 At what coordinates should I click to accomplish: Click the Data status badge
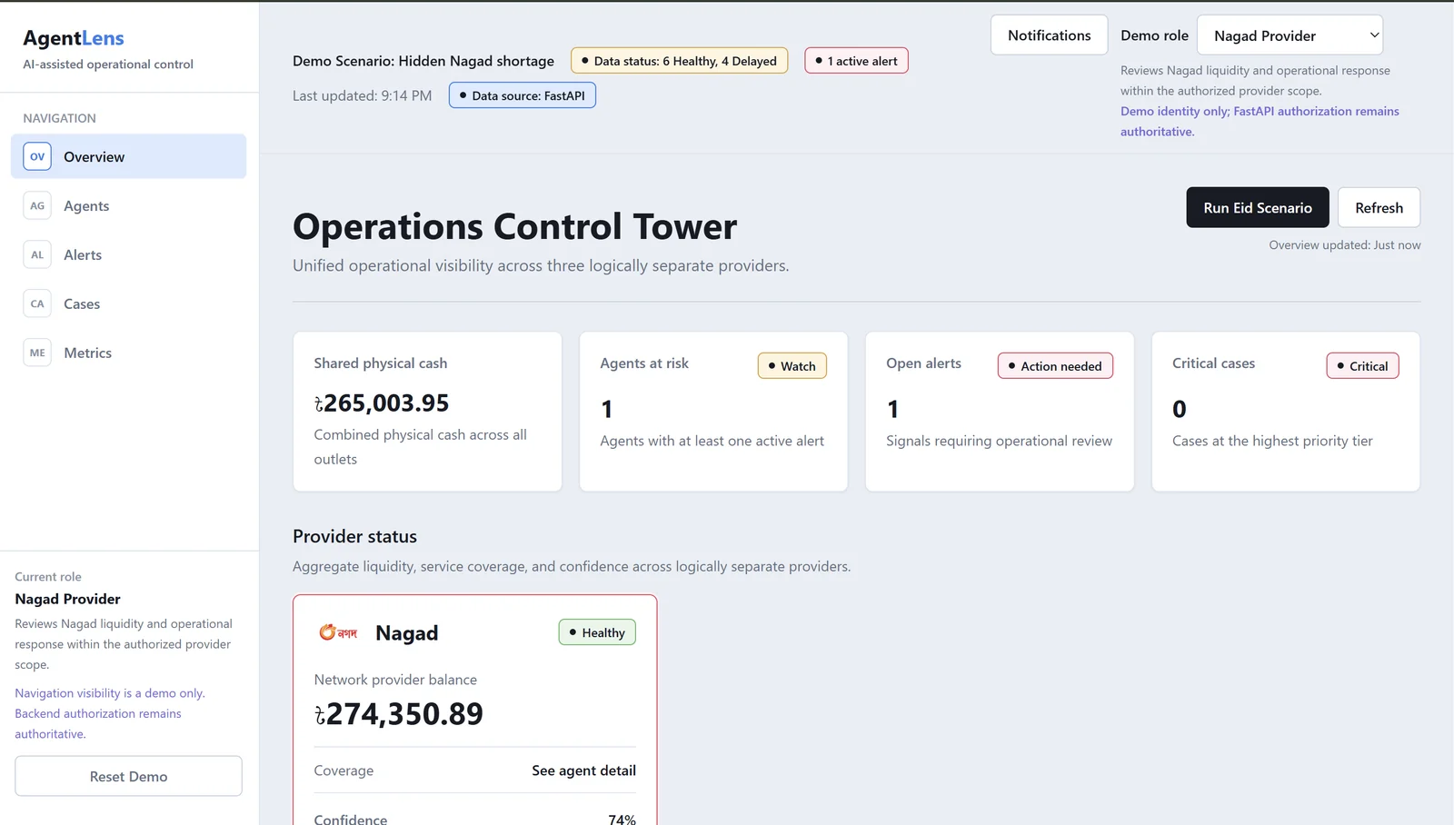click(679, 61)
